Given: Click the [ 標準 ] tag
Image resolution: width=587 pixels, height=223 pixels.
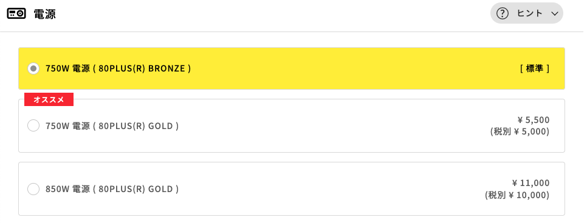Looking at the screenshot, I should pos(535,68).
